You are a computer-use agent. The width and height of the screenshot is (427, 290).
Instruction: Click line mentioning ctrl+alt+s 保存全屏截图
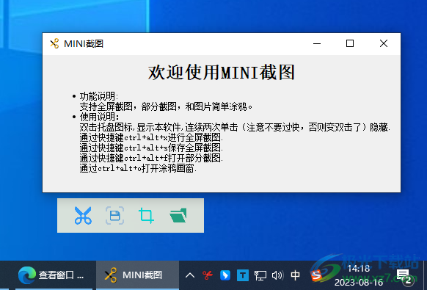click(x=151, y=148)
